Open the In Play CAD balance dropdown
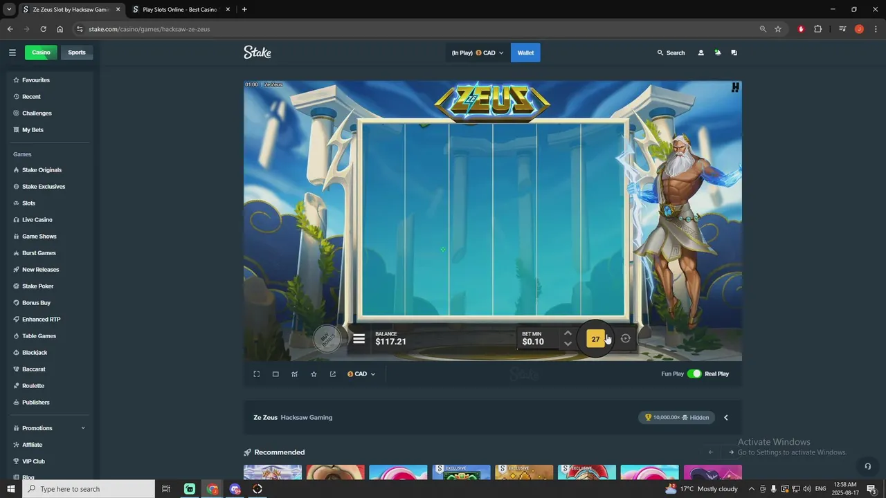The height and width of the screenshot is (498, 886). point(478,53)
